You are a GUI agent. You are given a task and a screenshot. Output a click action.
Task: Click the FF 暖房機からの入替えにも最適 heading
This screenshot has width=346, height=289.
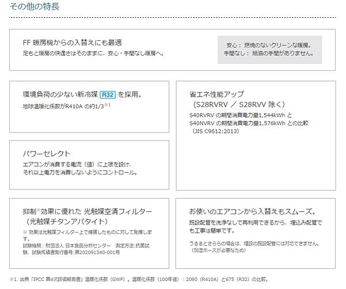[x=73, y=42]
